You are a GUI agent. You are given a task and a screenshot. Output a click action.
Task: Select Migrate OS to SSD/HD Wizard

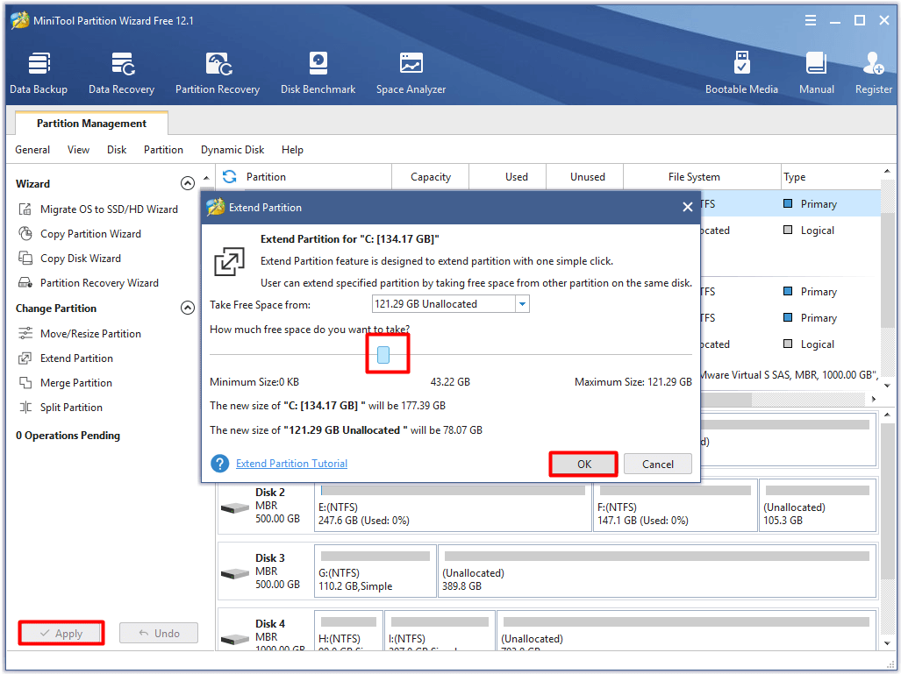coord(109,209)
